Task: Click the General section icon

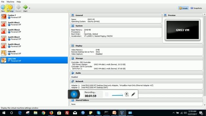Action: pyautogui.click(x=73, y=15)
